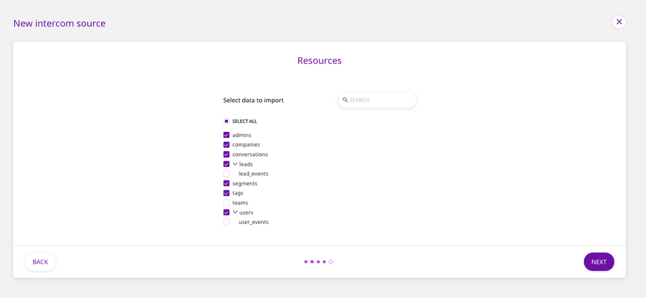Screen dimensions: 646x298
Task: Select the tags label text
Action: click(x=238, y=193)
